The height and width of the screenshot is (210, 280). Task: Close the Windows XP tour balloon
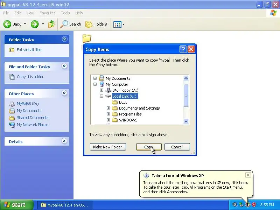248,175
